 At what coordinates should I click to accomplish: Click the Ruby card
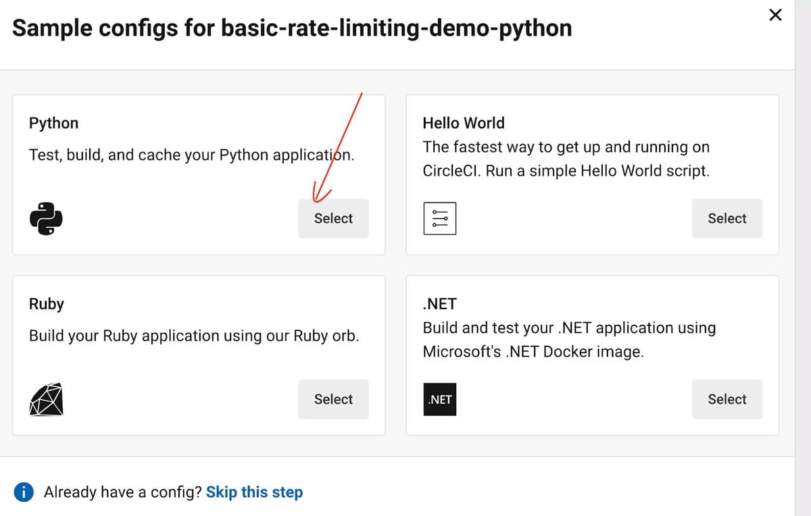[x=198, y=355]
